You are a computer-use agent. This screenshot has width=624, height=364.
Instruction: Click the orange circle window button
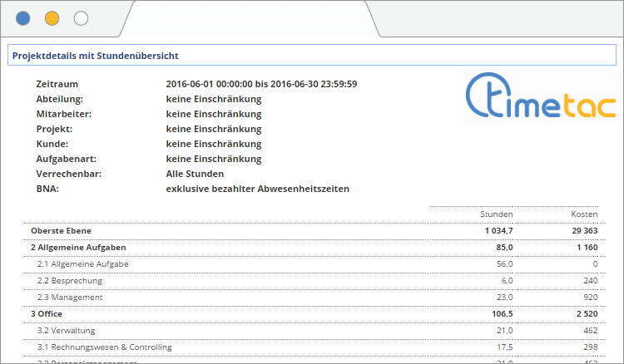pos(52,18)
